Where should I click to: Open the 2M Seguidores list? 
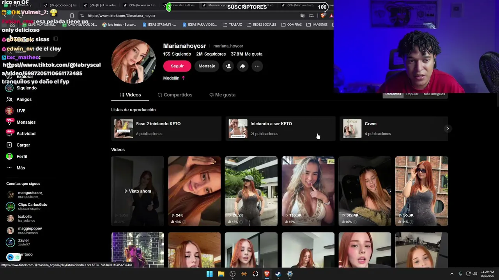pos(211,54)
